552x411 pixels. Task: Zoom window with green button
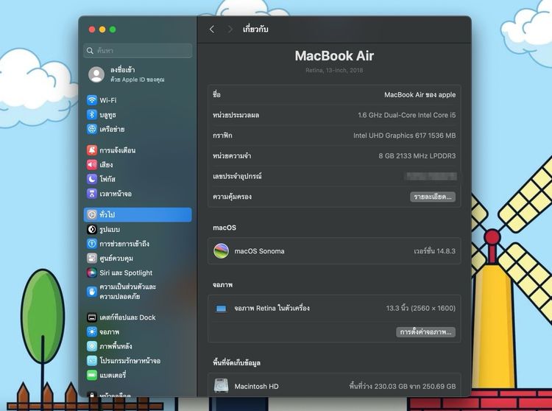click(x=113, y=29)
